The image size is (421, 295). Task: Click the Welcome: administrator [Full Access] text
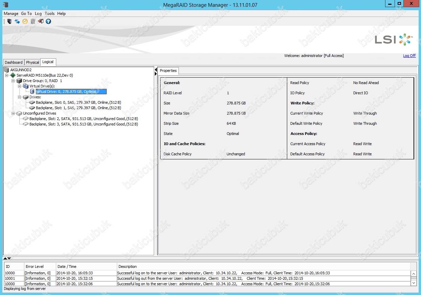pos(314,56)
